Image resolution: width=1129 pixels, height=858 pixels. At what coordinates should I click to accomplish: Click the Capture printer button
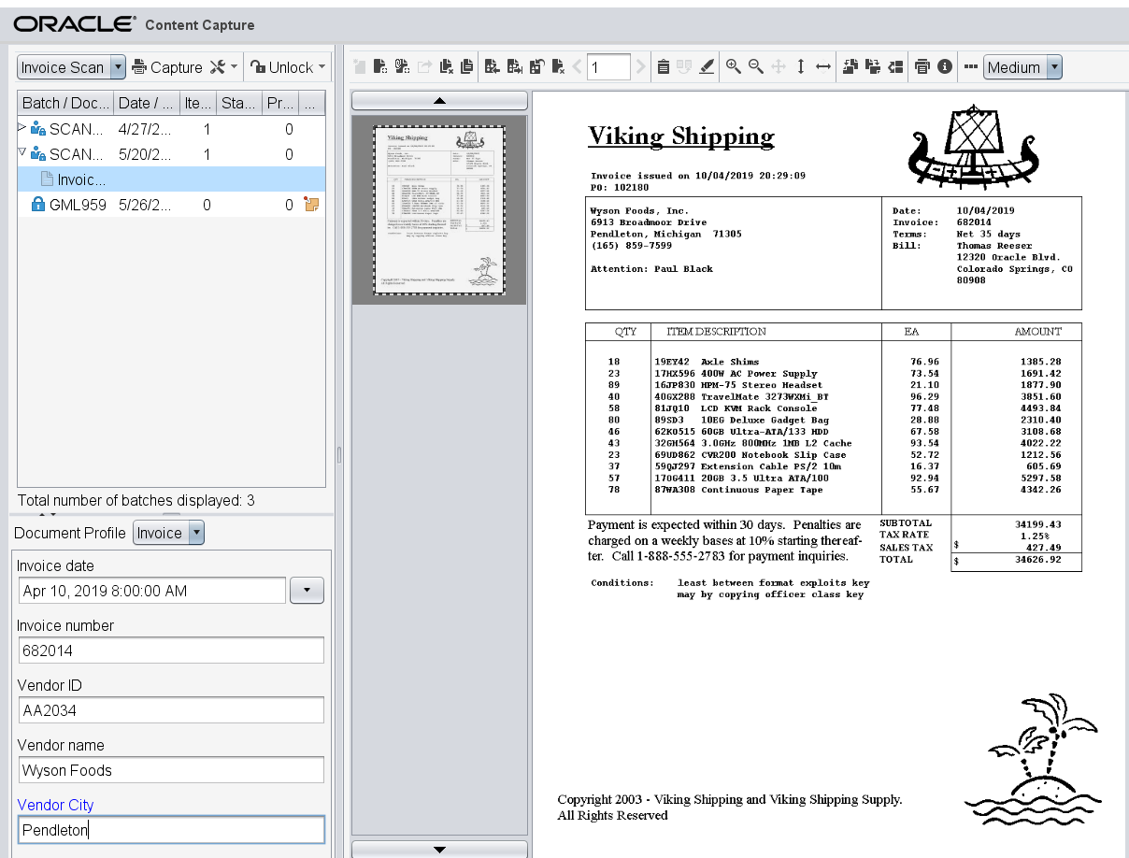[167, 67]
